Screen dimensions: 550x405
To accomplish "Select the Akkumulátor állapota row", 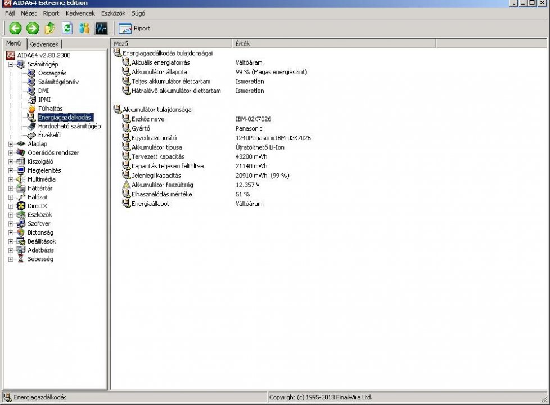I will 159,72.
